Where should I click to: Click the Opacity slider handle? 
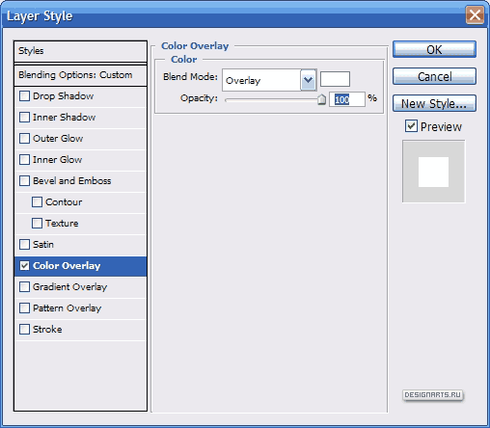click(321, 99)
